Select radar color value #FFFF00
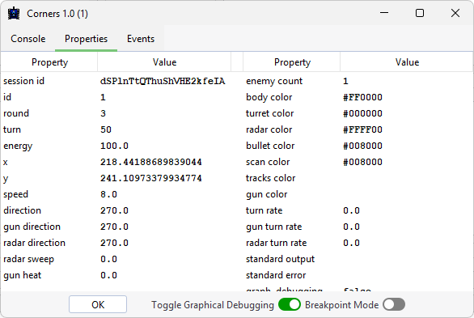The width and height of the screenshot is (474, 318). (x=362, y=129)
